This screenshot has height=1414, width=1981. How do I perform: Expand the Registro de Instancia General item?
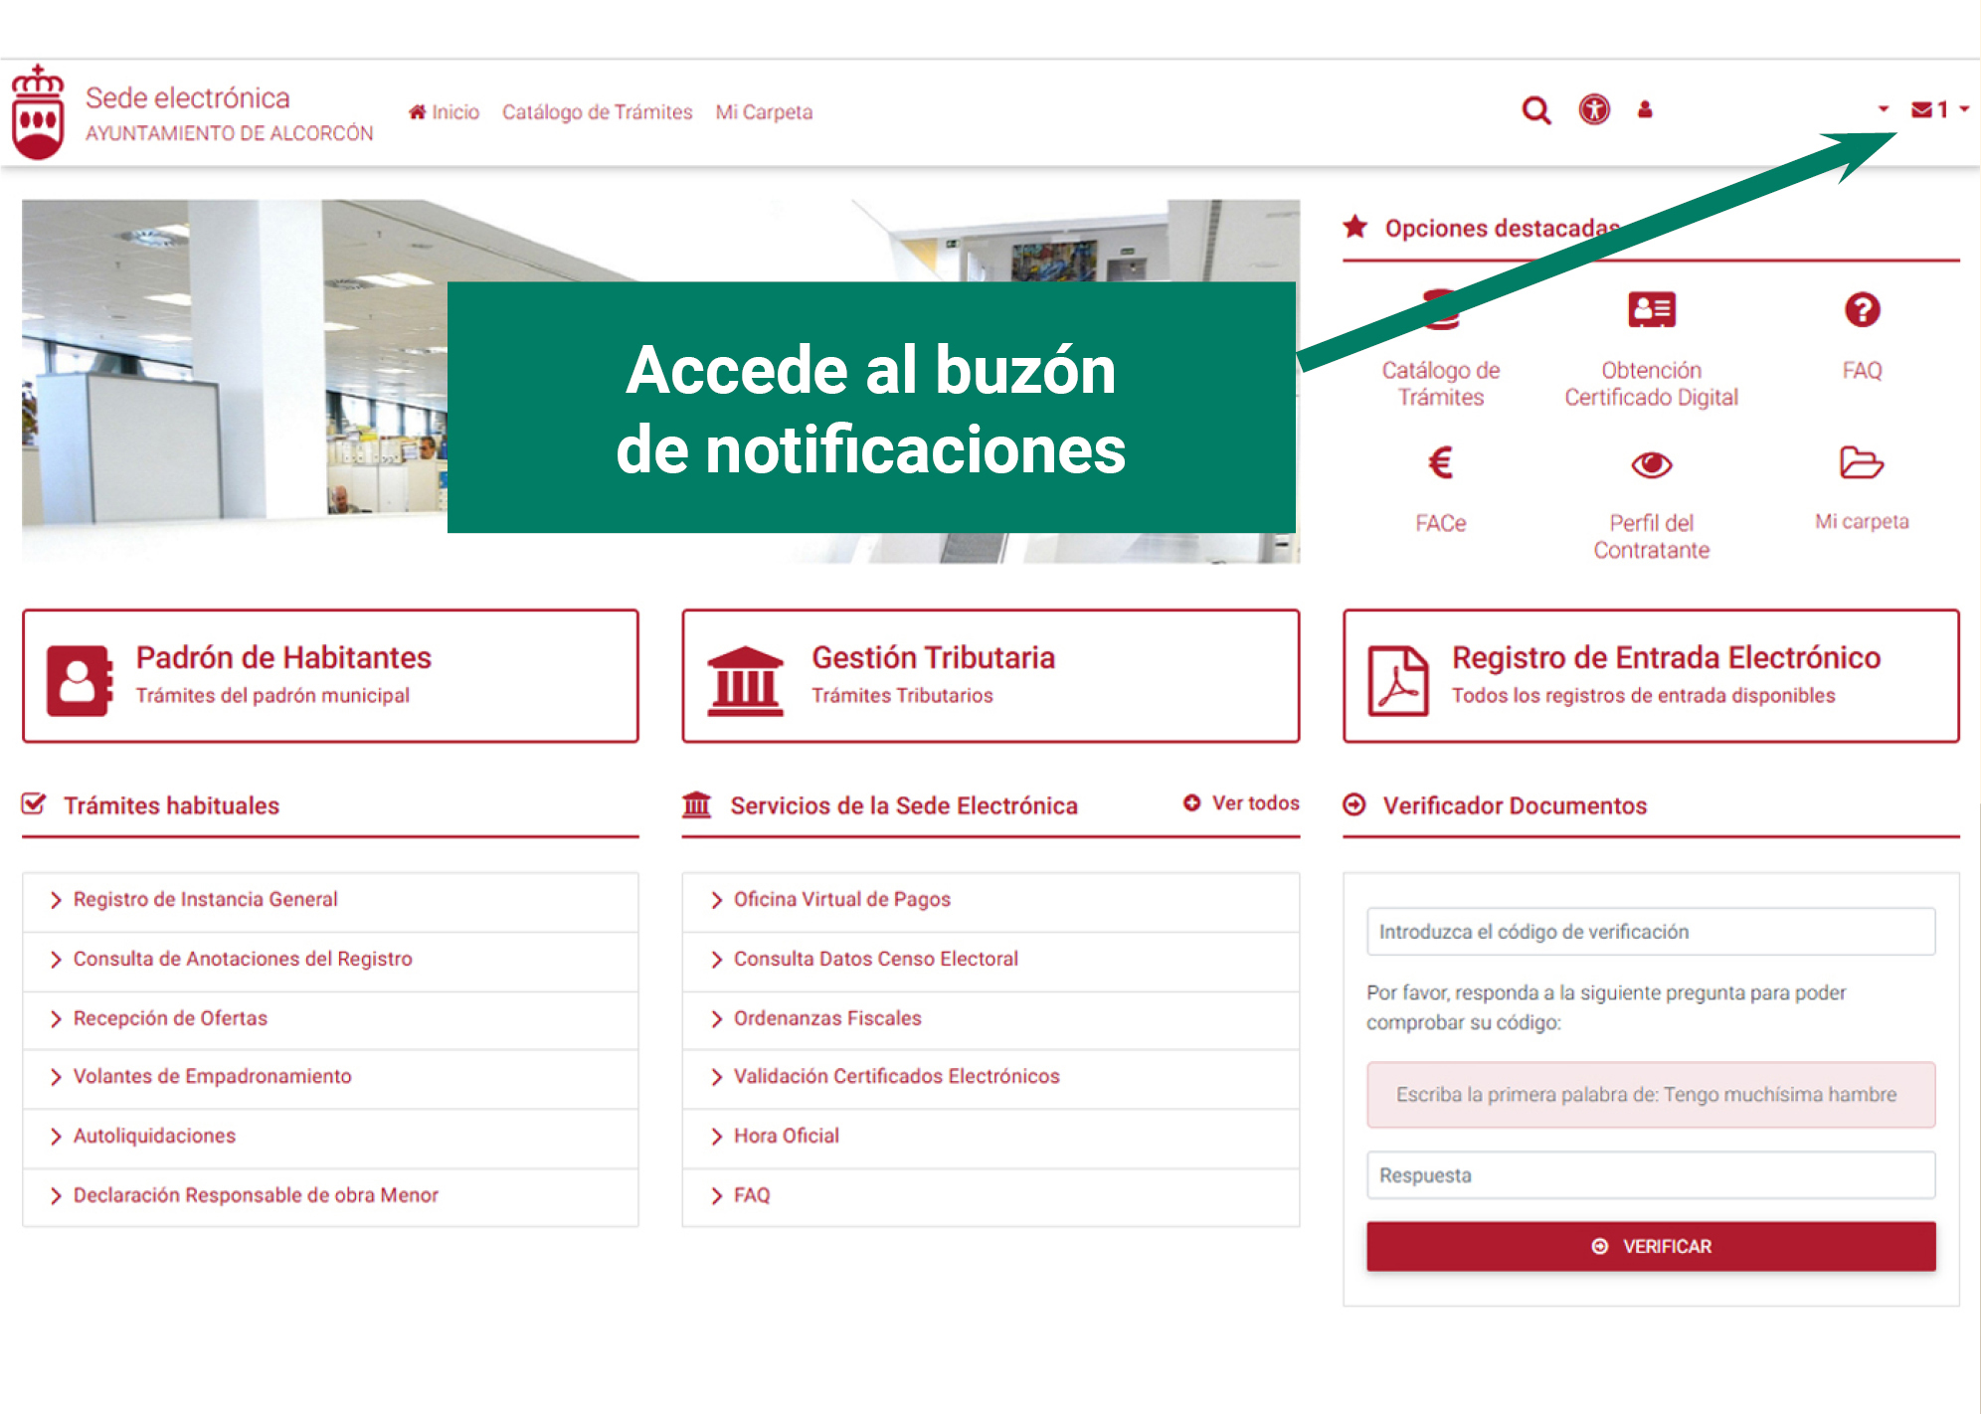pyautogui.click(x=205, y=900)
